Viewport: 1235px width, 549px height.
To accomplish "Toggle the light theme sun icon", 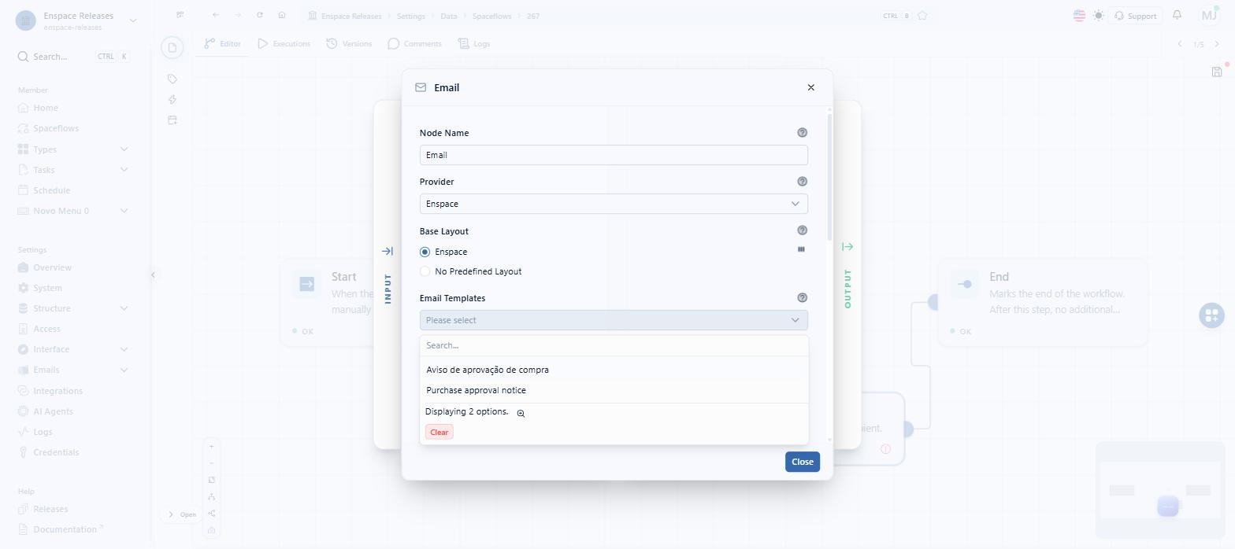I will [1099, 15].
